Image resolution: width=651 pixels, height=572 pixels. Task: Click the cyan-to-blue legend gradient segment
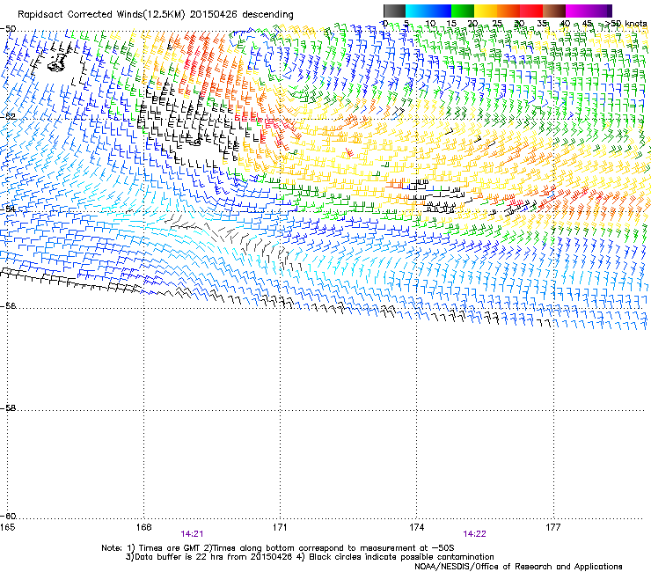428,11
